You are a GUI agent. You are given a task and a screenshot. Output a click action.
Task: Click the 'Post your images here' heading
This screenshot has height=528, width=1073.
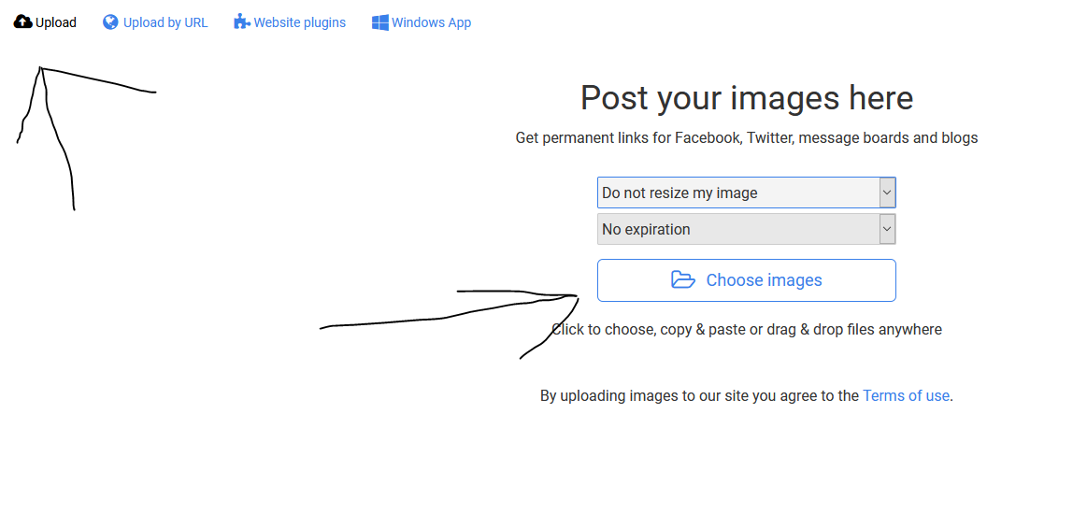[747, 98]
